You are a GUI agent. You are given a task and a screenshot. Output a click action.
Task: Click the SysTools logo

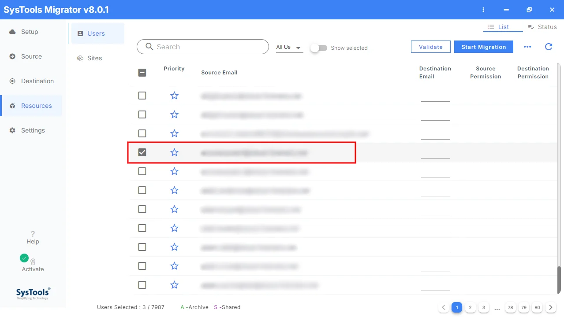pos(33,293)
